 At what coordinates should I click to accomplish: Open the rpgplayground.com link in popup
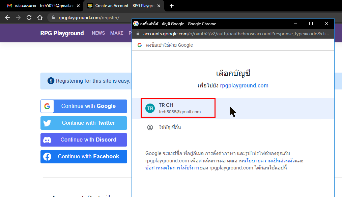[244, 85]
